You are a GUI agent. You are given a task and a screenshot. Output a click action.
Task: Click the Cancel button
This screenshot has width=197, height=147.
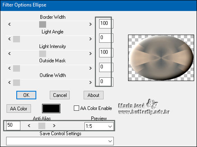[x=60, y=95]
